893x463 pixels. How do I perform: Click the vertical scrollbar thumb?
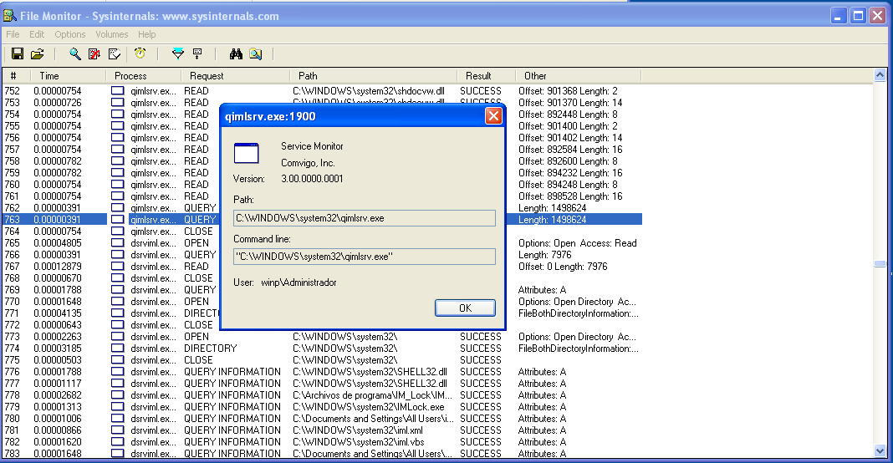[x=880, y=264]
